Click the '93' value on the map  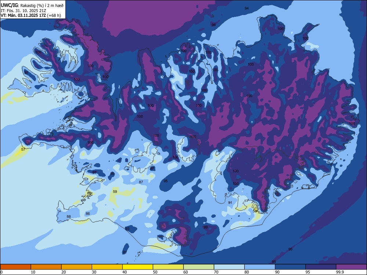127,228
